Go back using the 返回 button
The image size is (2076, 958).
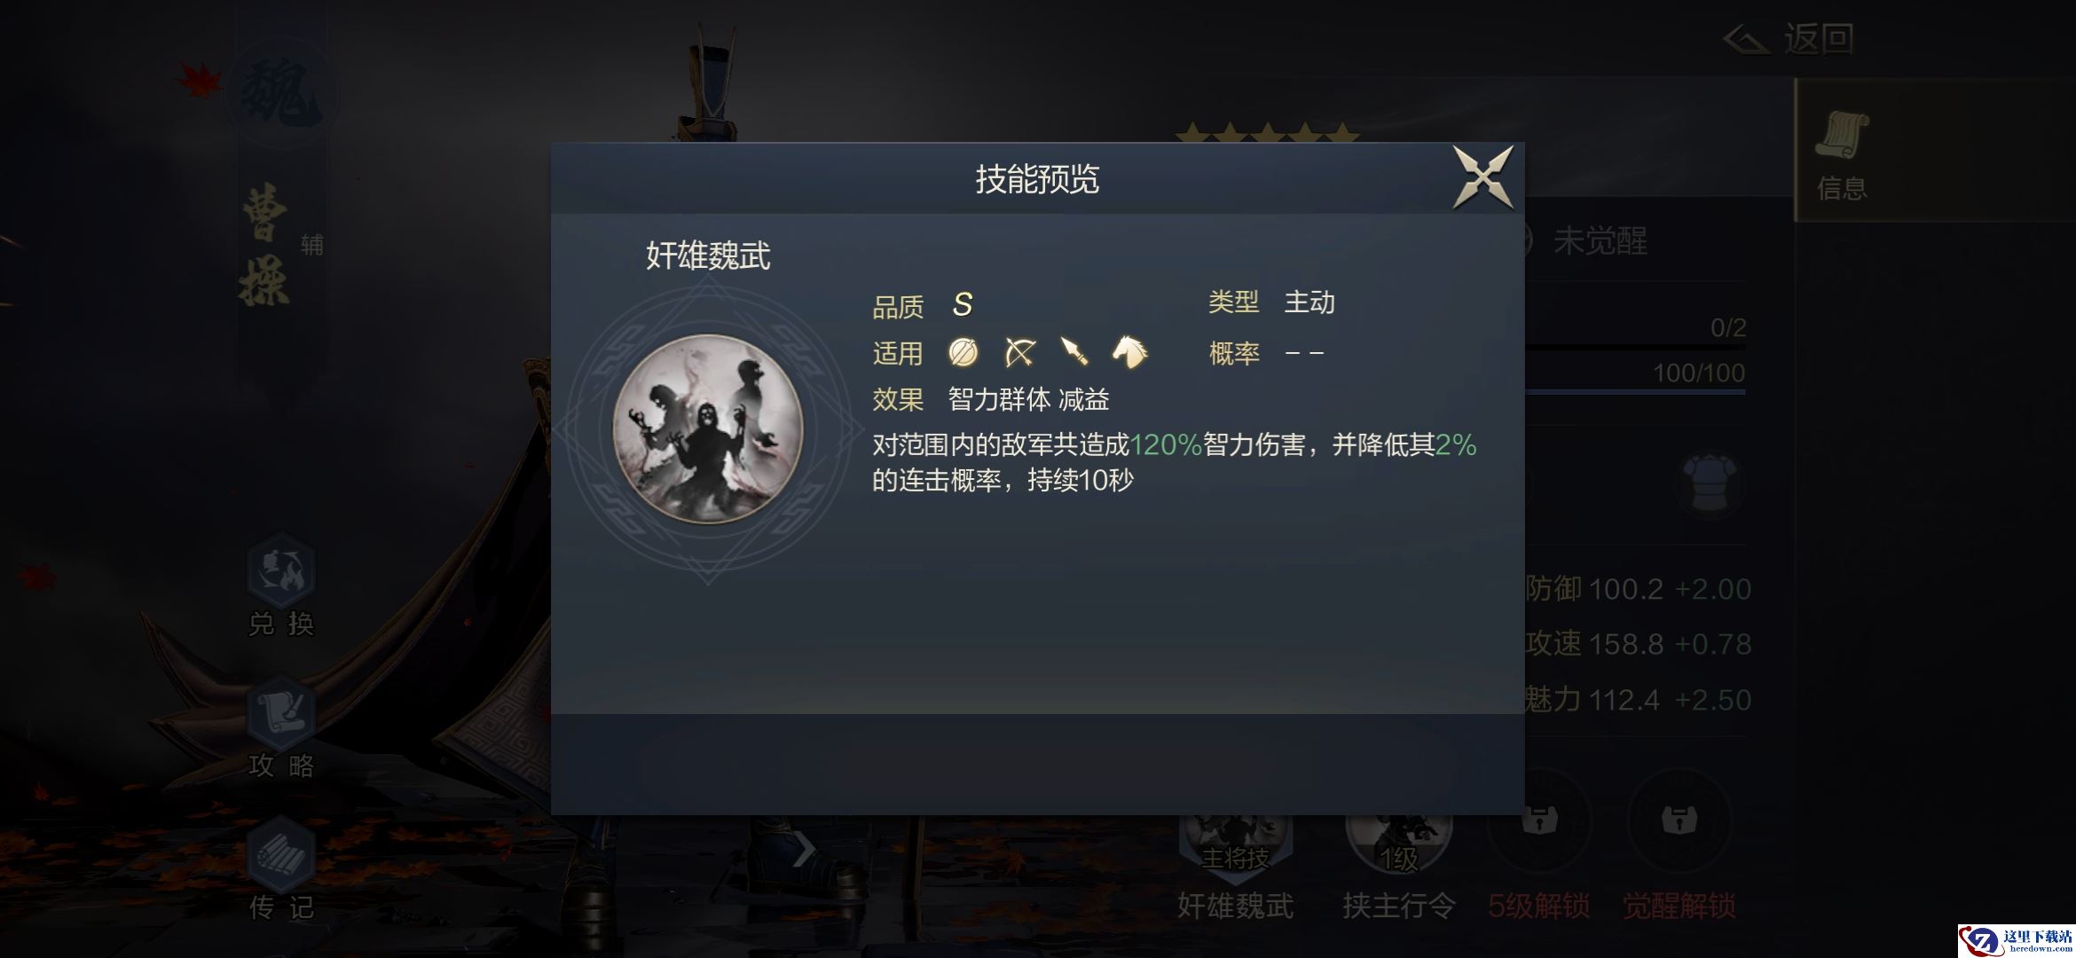1789,38
